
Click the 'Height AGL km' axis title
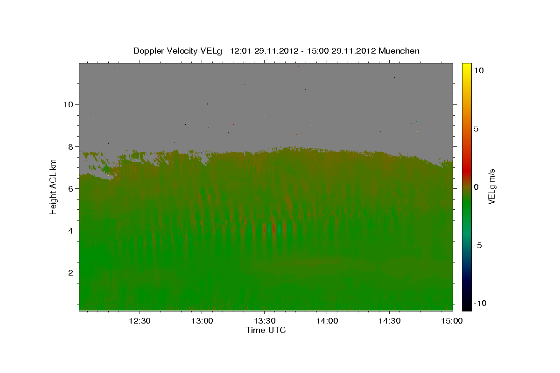[53, 186]
